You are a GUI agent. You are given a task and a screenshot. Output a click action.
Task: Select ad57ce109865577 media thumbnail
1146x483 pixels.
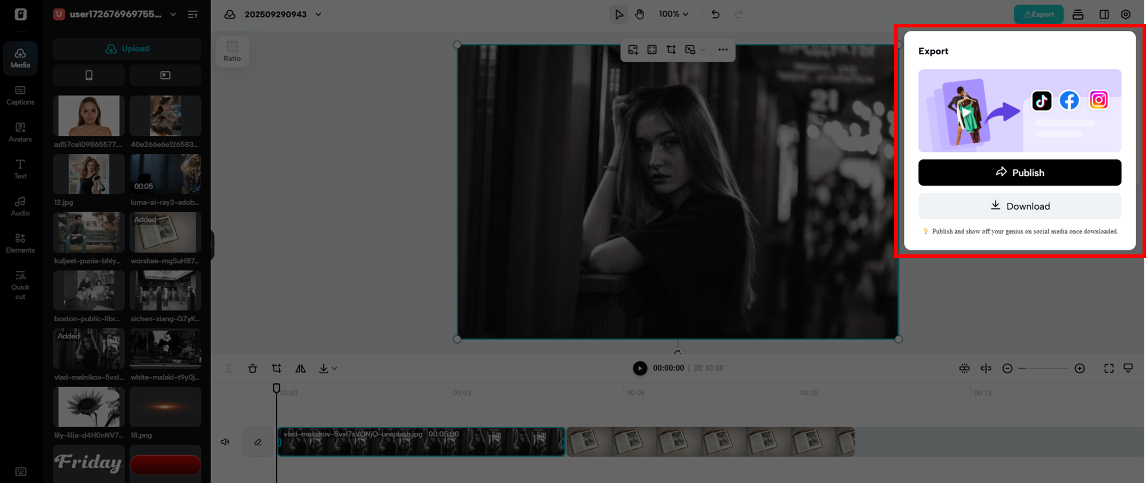89,116
